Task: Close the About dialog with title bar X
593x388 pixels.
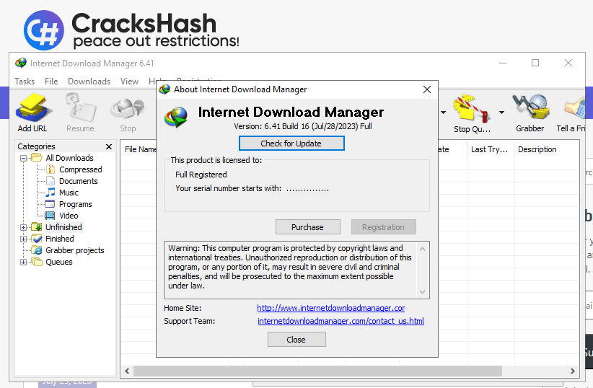Action: point(427,89)
